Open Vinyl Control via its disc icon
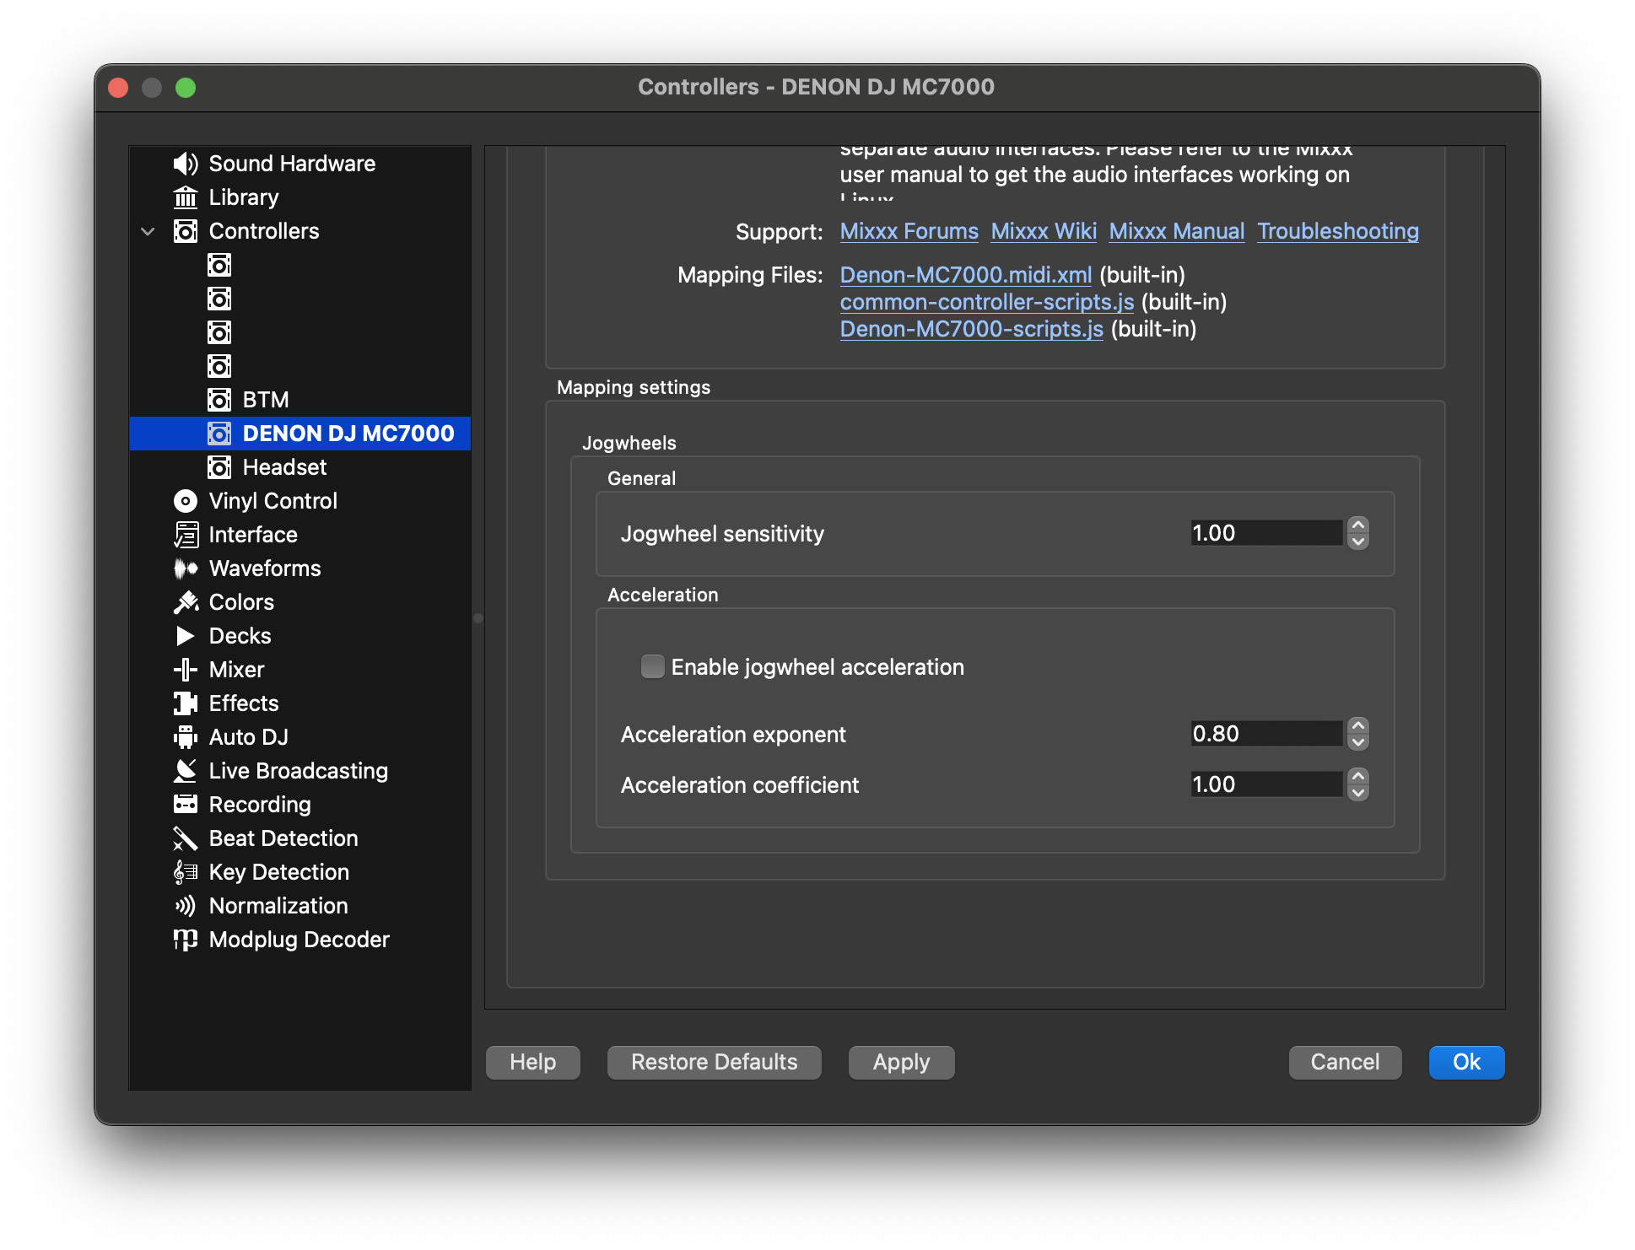1635x1250 pixels. coord(185,501)
